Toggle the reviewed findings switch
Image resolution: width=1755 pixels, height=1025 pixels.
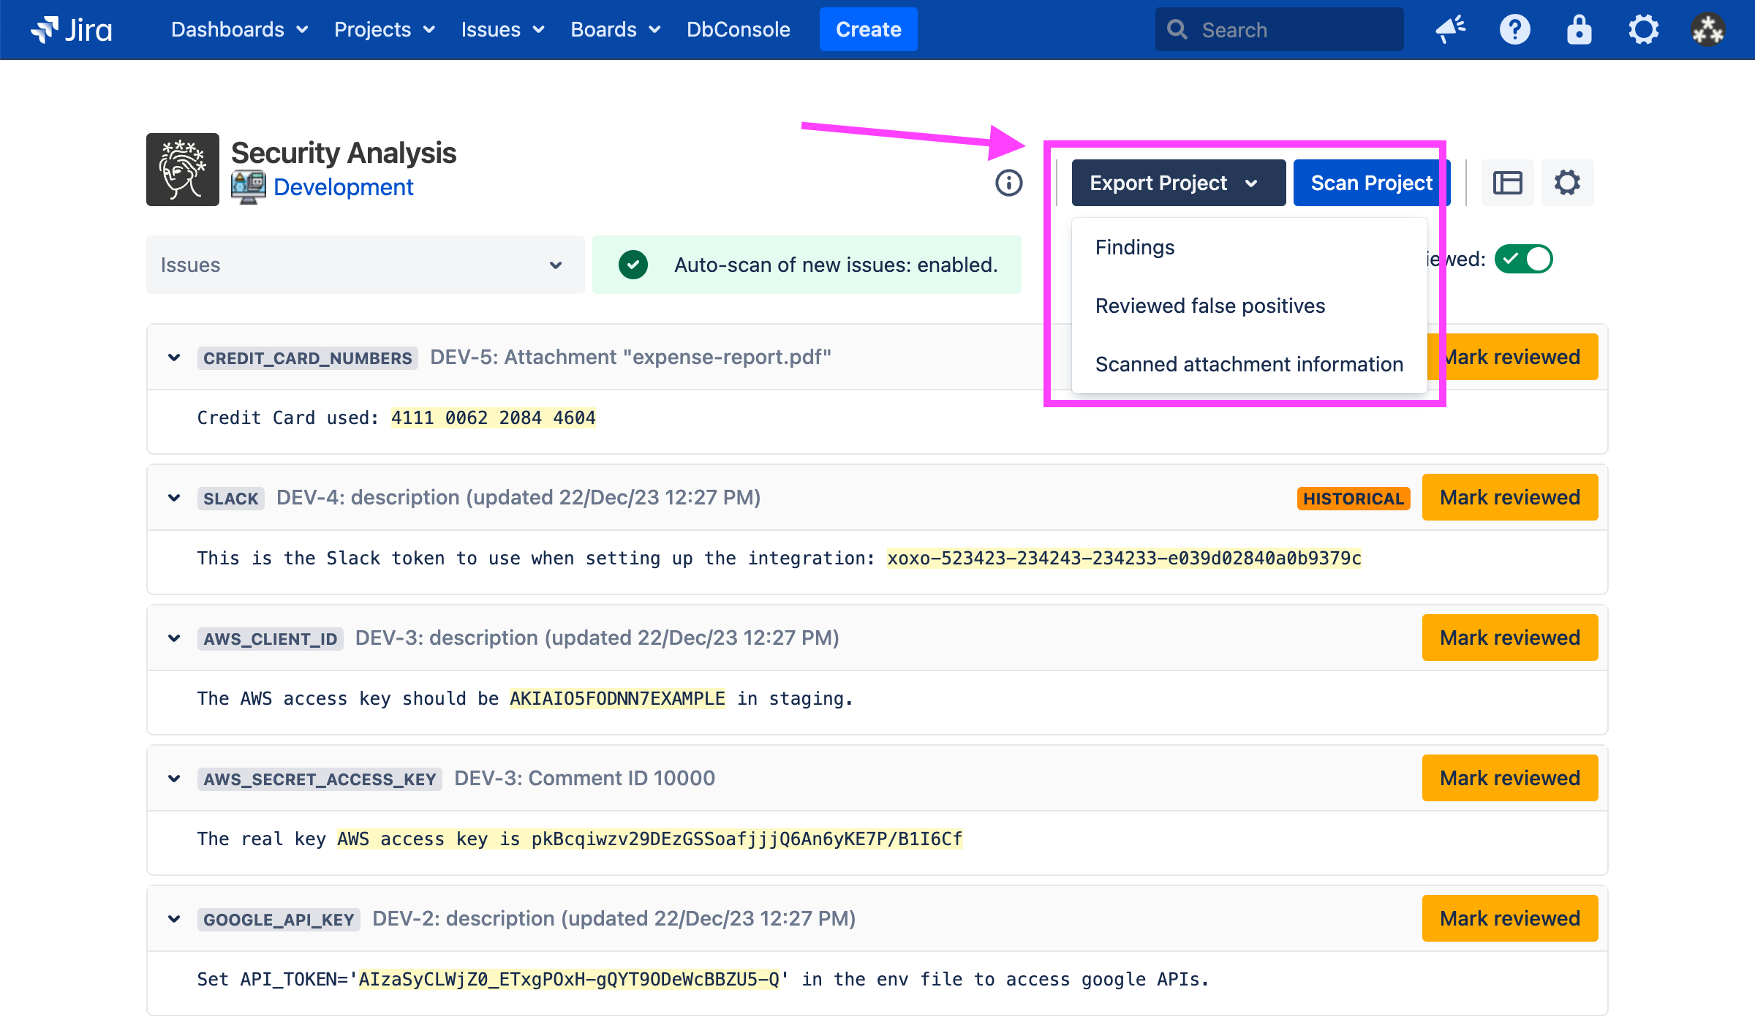tap(1523, 259)
